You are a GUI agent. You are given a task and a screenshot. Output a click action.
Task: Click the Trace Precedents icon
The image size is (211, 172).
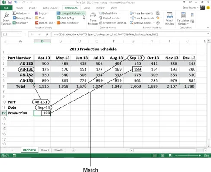(x=132, y=13)
